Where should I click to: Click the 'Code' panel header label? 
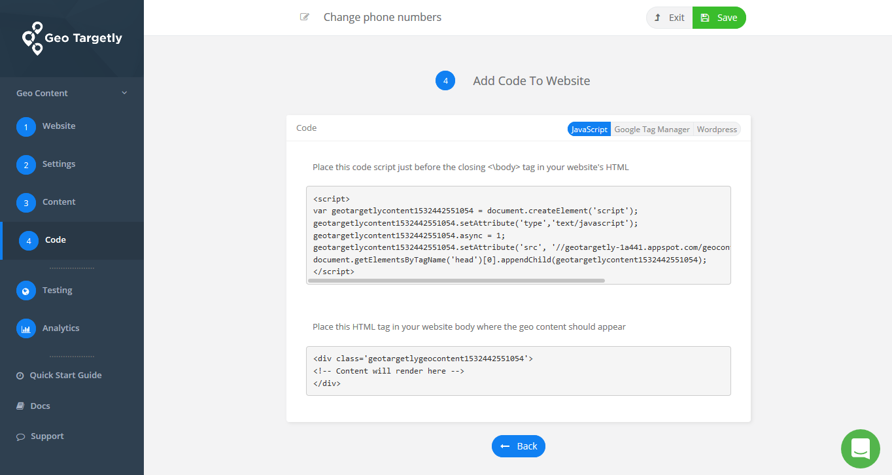[x=307, y=128]
